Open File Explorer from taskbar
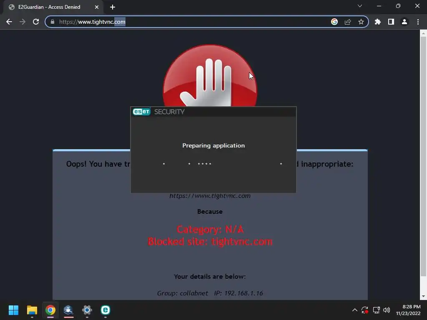Image resolution: width=427 pixels, height=320 pixels. pyautogui.click(x=32, y=310)
